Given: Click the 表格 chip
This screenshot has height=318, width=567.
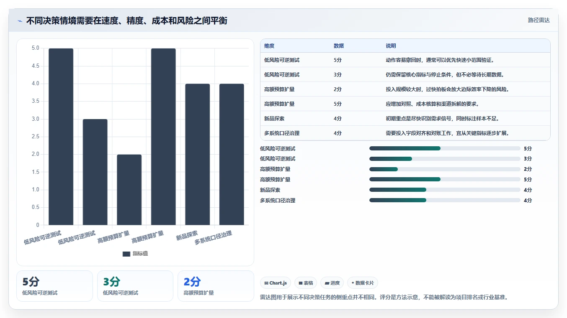Looking at the screenshot, I should point(306,283).
